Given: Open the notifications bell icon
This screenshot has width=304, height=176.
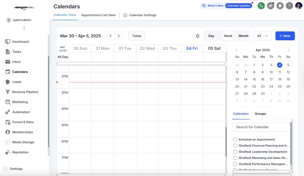Looking at the screenshot, I should point(280,6).
